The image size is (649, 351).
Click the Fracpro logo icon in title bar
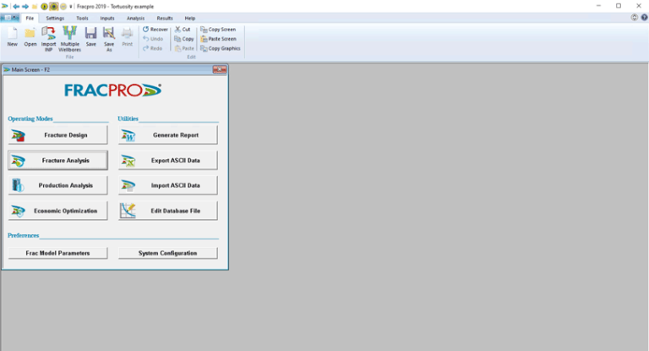5,6
